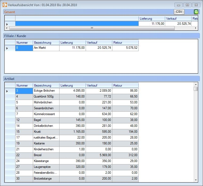Click the Artikel vertical scrollbar thumb

pos(196,89)
